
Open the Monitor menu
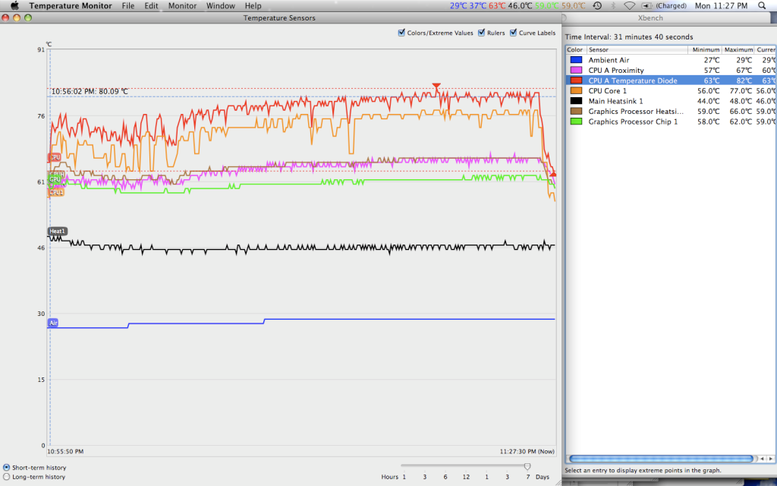pyautogui.click(x=182, y=5)
